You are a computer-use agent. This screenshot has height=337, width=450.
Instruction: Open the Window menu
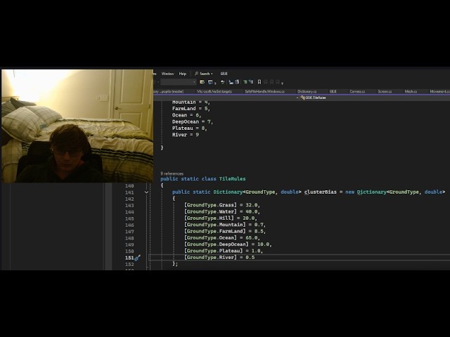[167, 74]
